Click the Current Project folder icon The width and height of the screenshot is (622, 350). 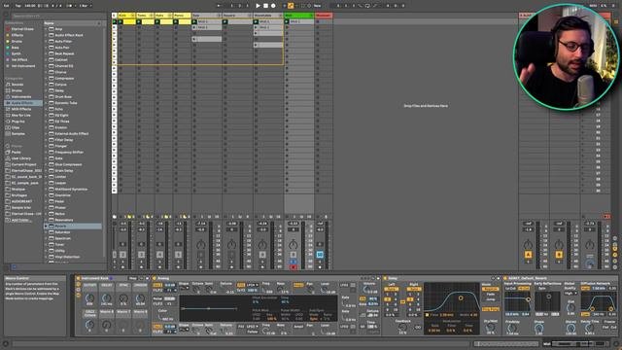click(8, 164)
